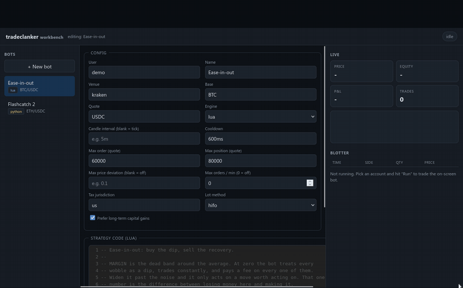Edit the Name field Ease-in-out
Image resolution: width=463 pixels, height=288 pixels.
point(261,72)
